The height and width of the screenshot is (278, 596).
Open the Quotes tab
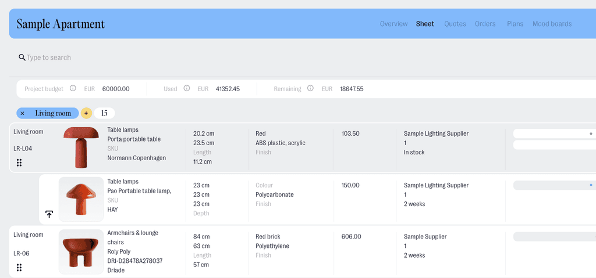click(455, 24)
